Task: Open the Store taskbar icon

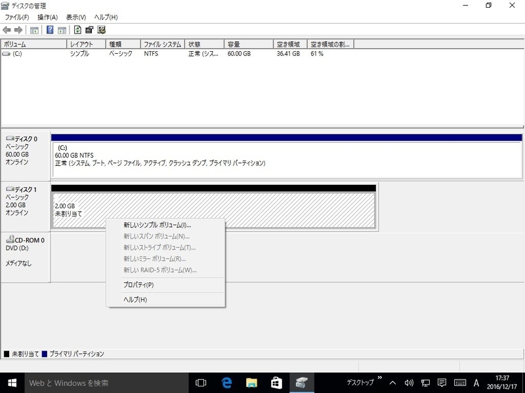Action: click(276, 383)
